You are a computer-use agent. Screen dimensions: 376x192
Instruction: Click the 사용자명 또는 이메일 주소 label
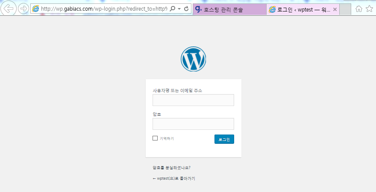click(177, 91)
